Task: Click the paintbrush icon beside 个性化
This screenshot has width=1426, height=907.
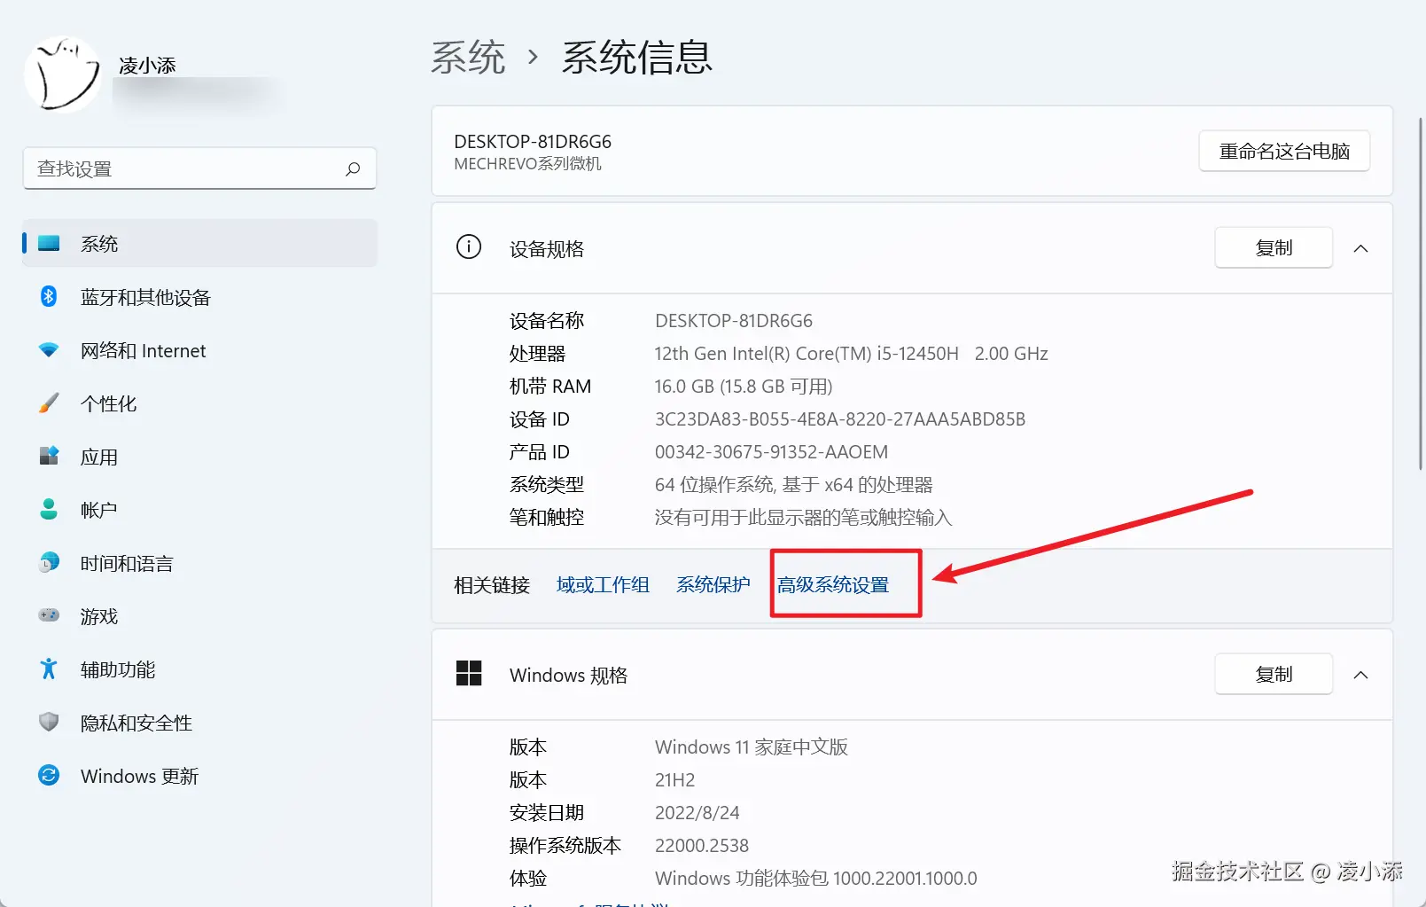Action: (x=49, y=403)
